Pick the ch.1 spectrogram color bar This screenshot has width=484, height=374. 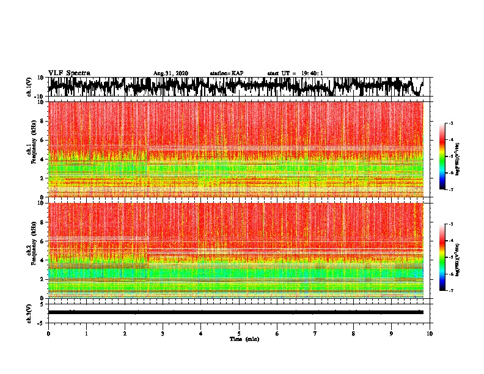click(x=442, y=156)
